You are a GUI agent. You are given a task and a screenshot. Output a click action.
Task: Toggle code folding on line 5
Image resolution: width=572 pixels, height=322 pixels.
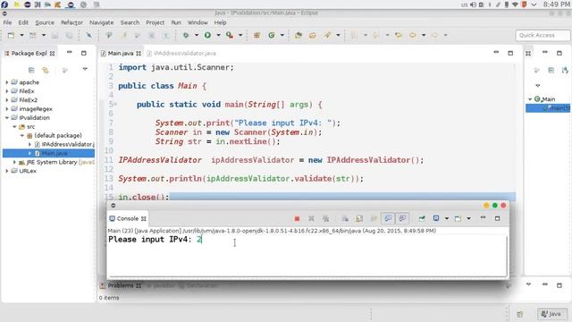pyautogui.click(x=115, y=104)
